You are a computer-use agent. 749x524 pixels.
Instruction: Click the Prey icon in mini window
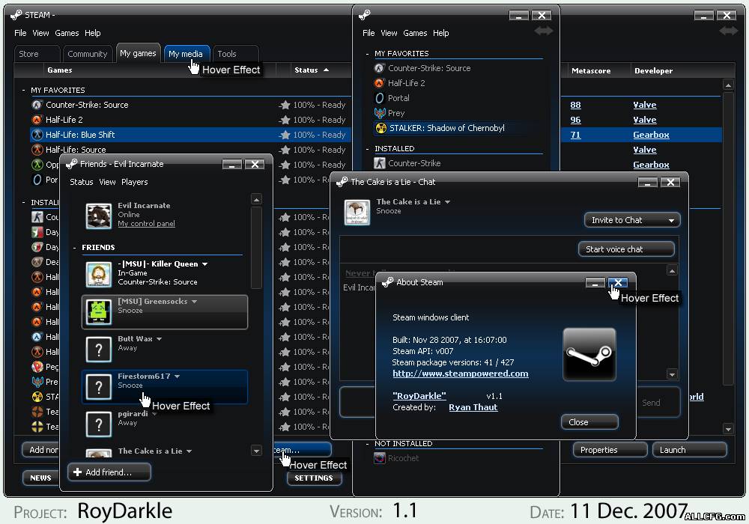(x=380, y=113)
